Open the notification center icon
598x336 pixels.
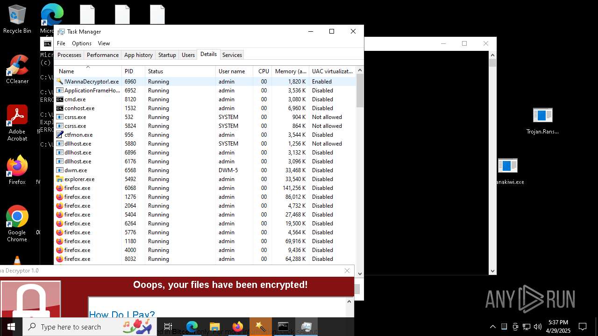583,327
